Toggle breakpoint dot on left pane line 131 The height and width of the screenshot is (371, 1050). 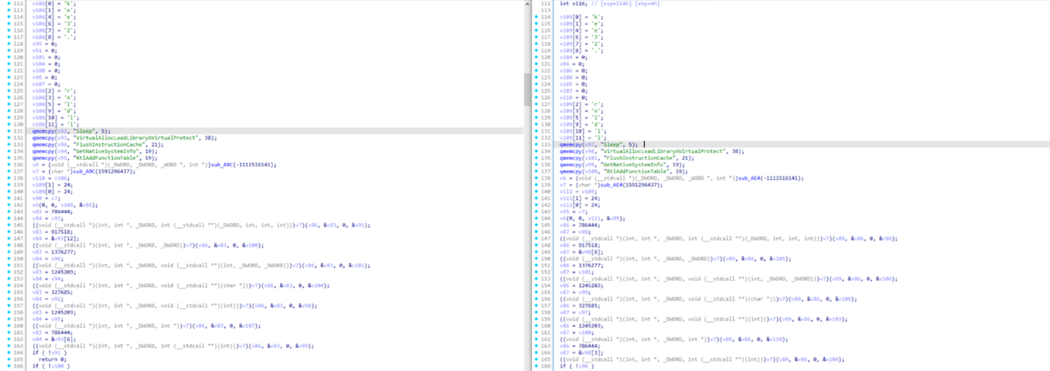click(x=9, y=131)
